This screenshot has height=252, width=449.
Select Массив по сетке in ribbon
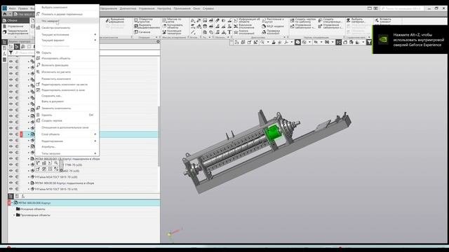pyautogui.click(x=172, y=20)
